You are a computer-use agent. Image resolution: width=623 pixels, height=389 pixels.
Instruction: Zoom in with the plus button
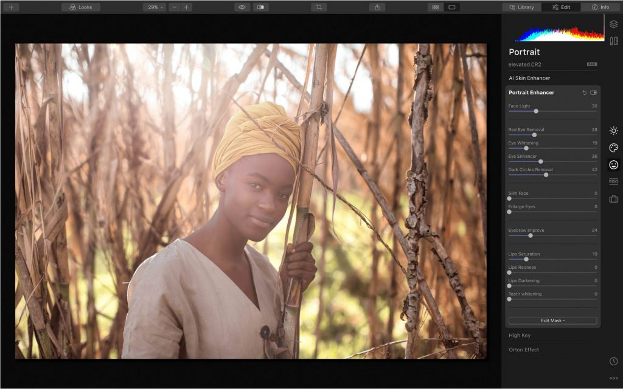point(186,7)
